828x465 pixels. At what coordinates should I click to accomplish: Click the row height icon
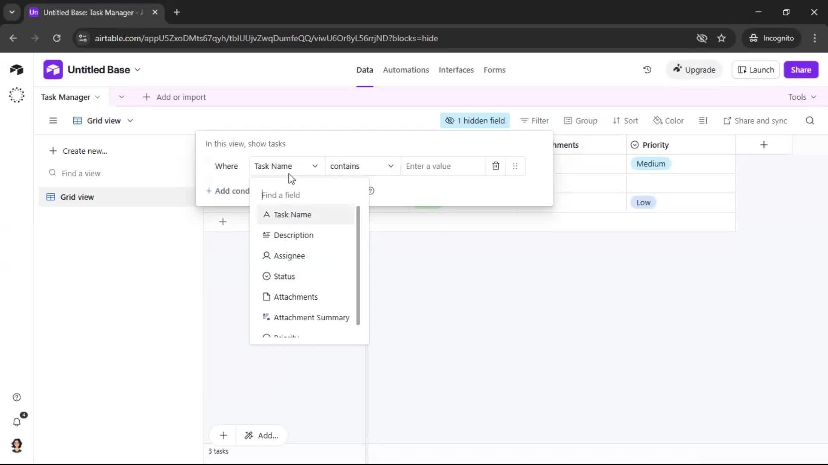[x=703, y=121]
